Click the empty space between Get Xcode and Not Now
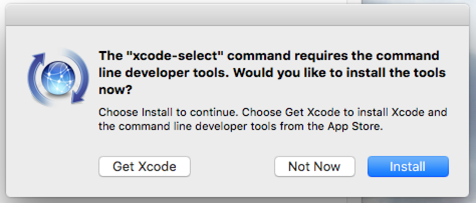 (232, 166)
